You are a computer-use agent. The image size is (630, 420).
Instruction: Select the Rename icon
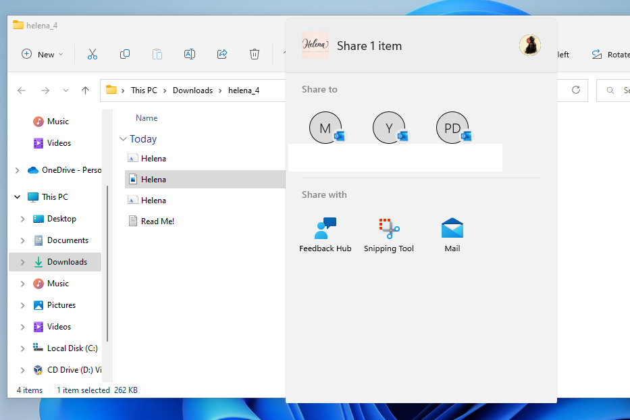(x=190, y=54)
